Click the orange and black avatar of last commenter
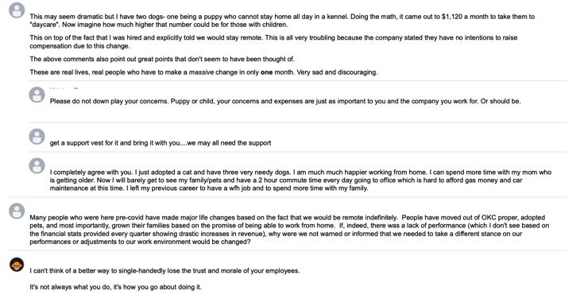Viewport: 588px width, 295px height. click(17, 265)
